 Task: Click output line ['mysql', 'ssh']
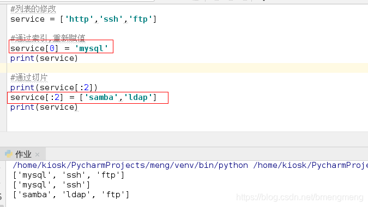pos(51,185)
